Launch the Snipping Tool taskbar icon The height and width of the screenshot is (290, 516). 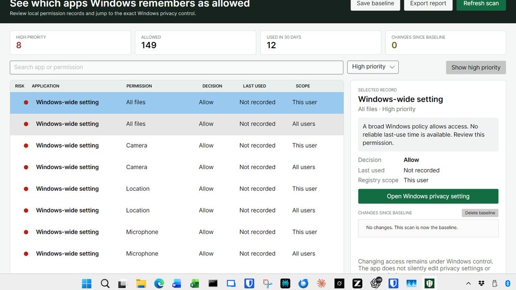(x=267, y=283)
